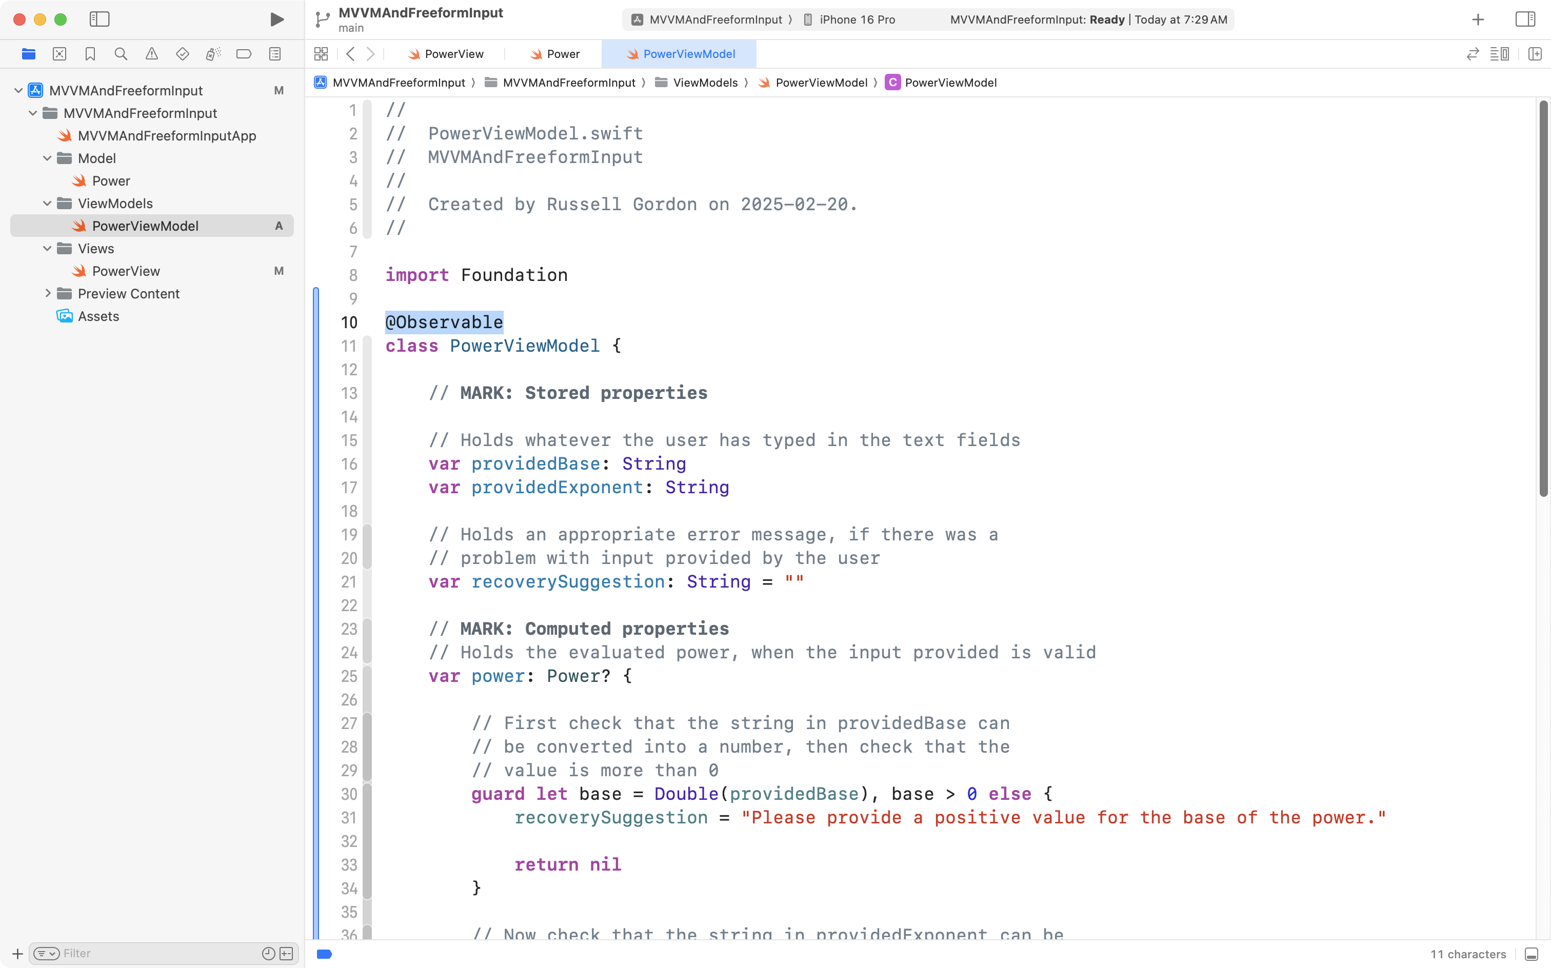Collapse the Model folder
The image size is (1551, 968).
pos(47,158)
